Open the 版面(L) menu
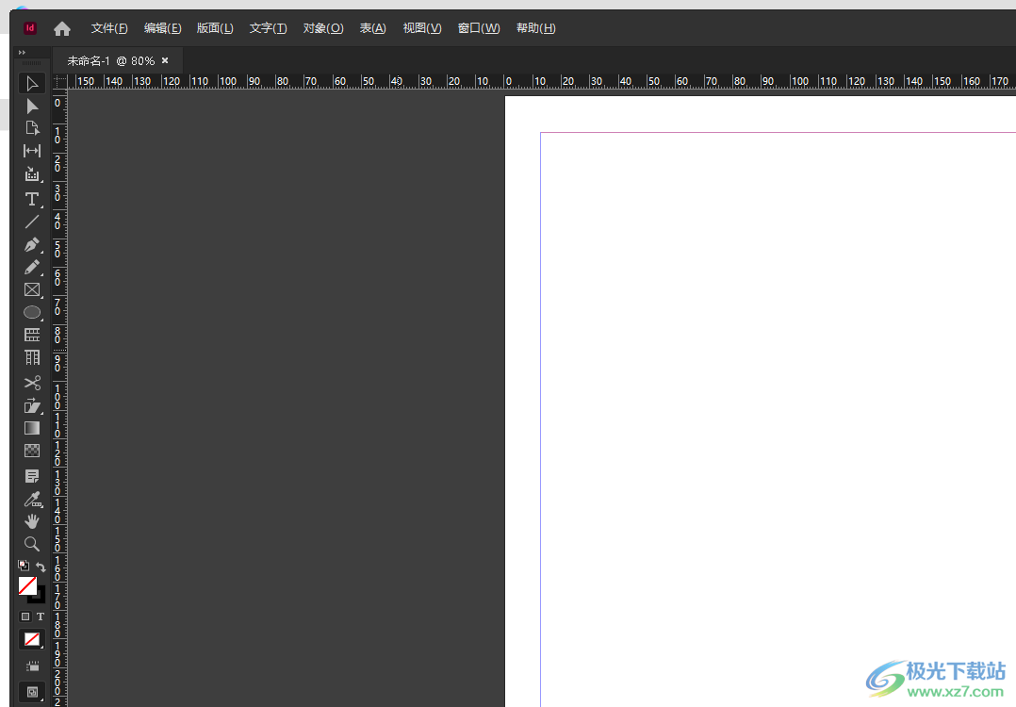This screenshot has width=1016, height=707. point(215,28)
